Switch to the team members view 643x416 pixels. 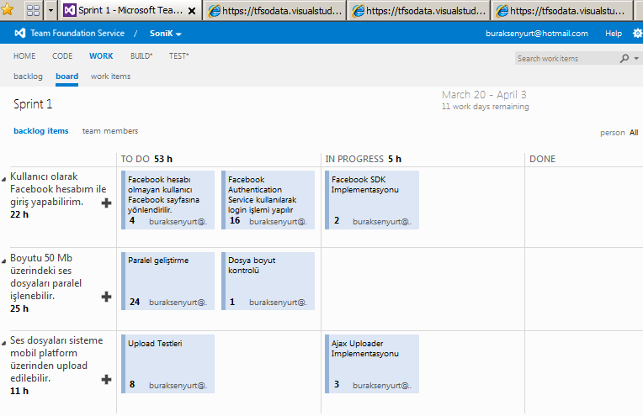tap(110, 131)
